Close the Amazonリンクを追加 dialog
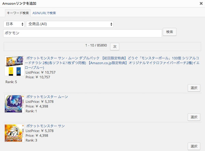The height and width of the screenshot is (151, 205). tap(201, 3)
